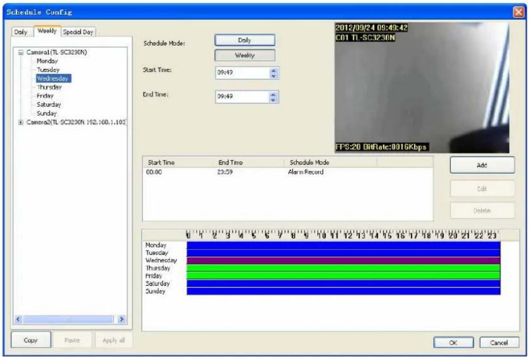
Task: Choose the Weekly schedule mode button
Action: click(244, 55)
